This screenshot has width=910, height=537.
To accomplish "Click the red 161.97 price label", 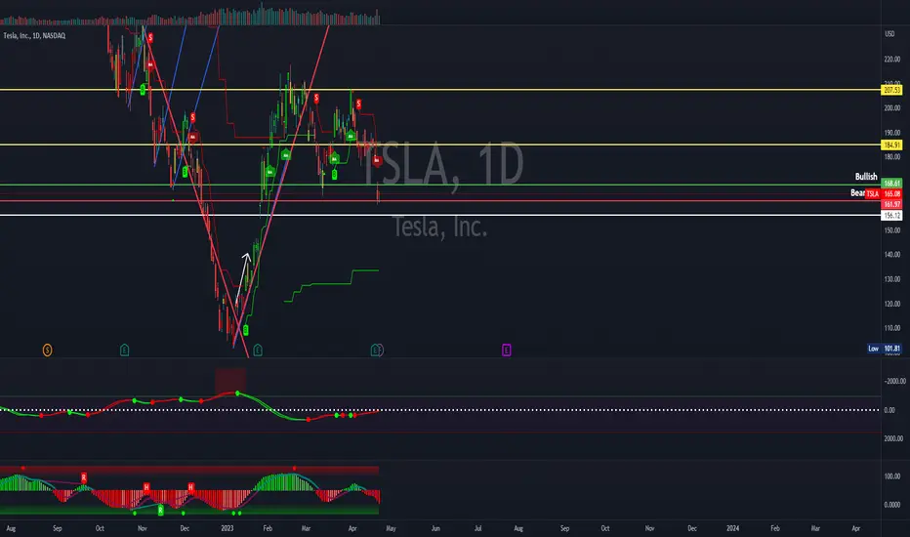I will pyautogui.click(x=892, y=204).
